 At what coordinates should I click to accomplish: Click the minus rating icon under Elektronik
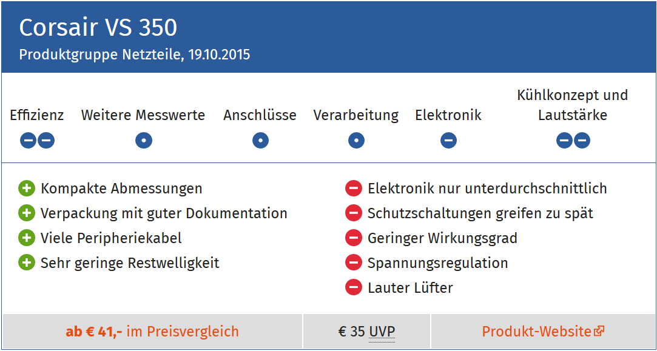(448, 140)
